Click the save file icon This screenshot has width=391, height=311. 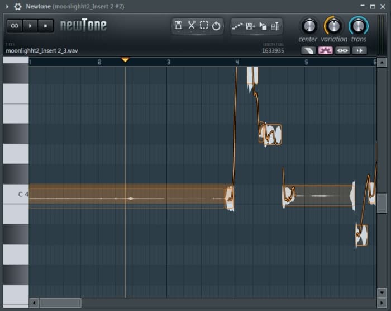coord(178,26)
